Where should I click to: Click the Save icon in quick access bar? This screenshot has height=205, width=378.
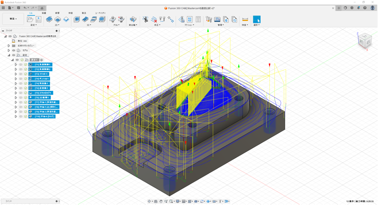pyautogui.click(x=19, y=8)
